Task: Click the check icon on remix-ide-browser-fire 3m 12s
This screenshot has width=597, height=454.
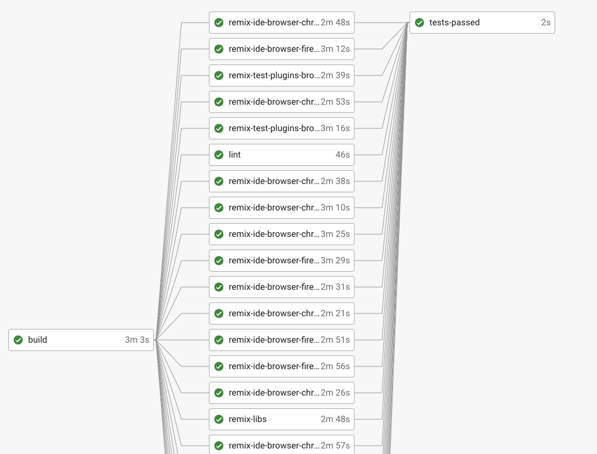Action: (219, 49)
